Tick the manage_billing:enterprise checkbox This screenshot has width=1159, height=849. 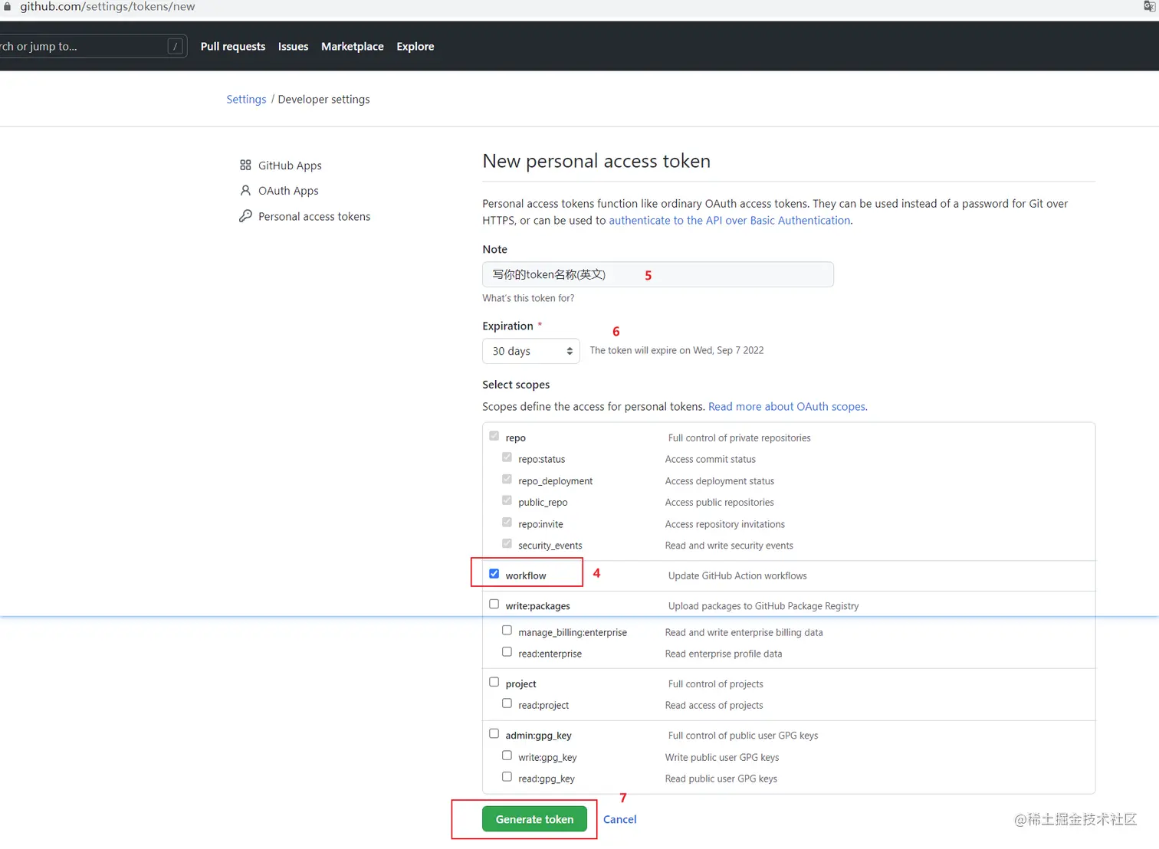[x=507, y=631]
